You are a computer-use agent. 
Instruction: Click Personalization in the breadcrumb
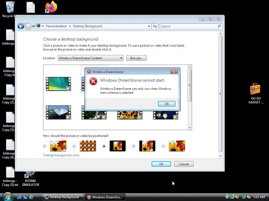pos(56,26)
